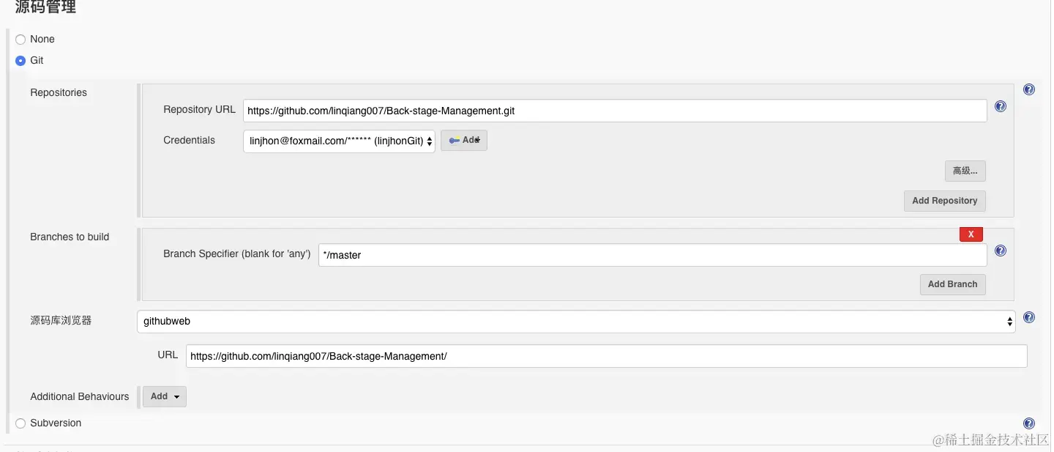Select the None source control option
Screen dimensions: 1054x452
20,40
